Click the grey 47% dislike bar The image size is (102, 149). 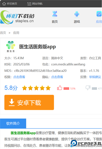coord(94,88)
